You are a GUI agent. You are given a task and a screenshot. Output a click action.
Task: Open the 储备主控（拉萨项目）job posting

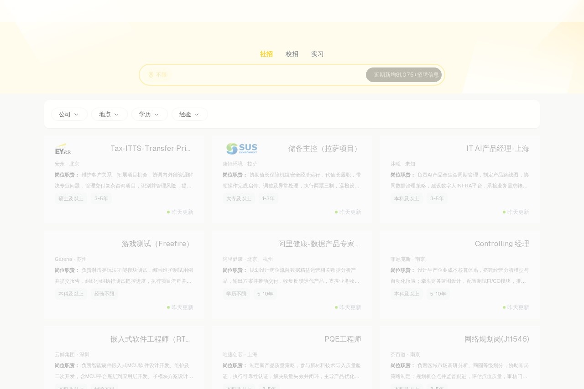click(x=324, y=149)
